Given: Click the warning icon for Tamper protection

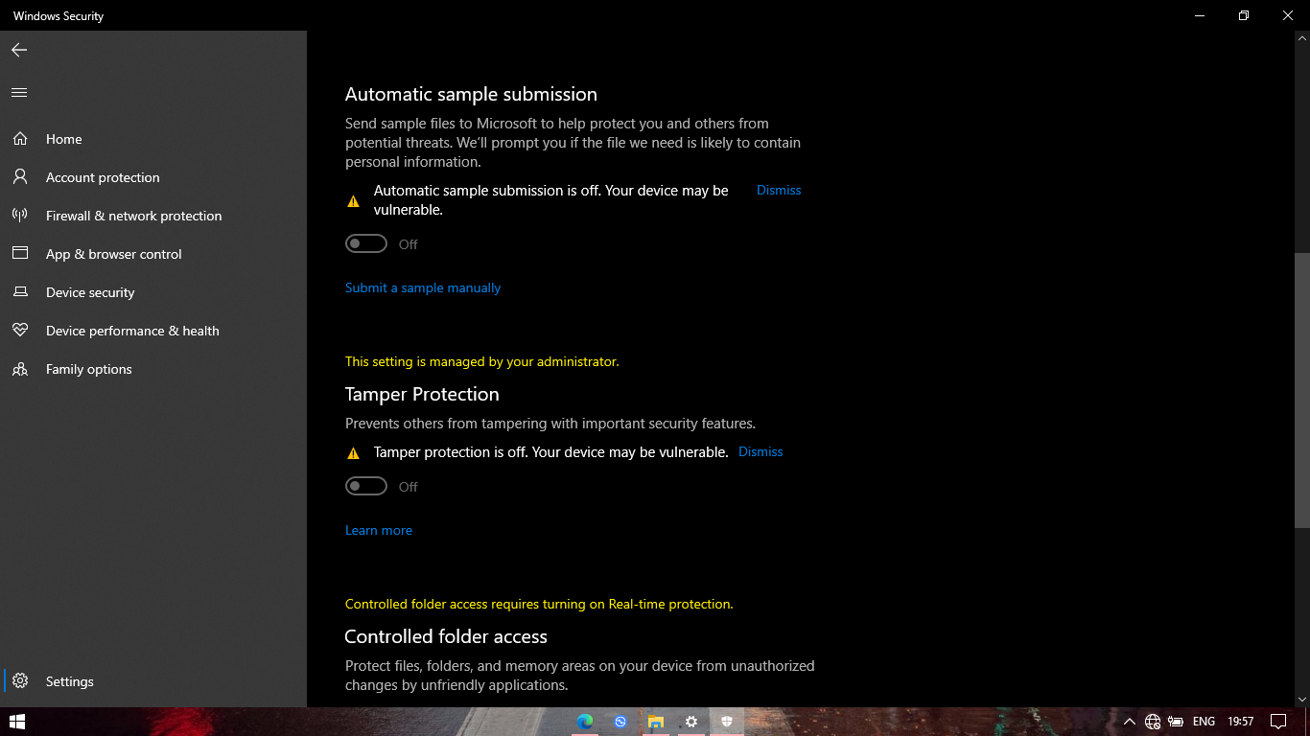Looking at the screenshot, I should 353,453.
